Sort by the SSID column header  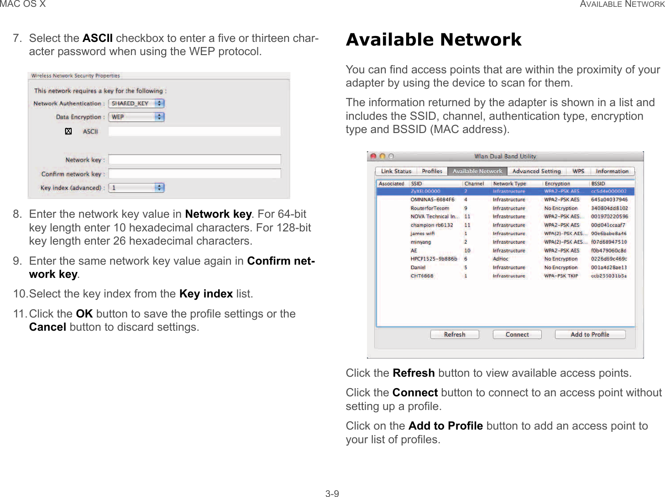pyautogui.click(x=436, y=184)
